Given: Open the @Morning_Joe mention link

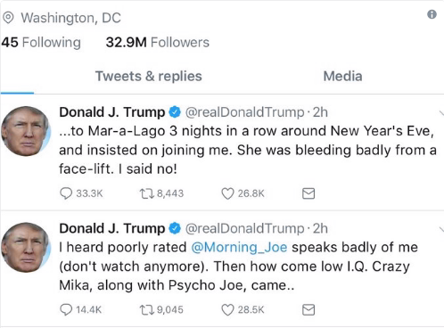Looking at the screenshot, I should tap(239, 247).
